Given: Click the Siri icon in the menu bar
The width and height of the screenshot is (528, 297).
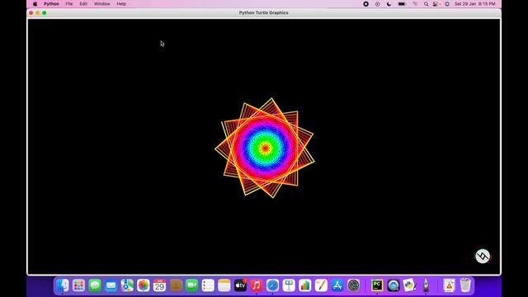Looking at the screenshot, I should coord(447,4).
